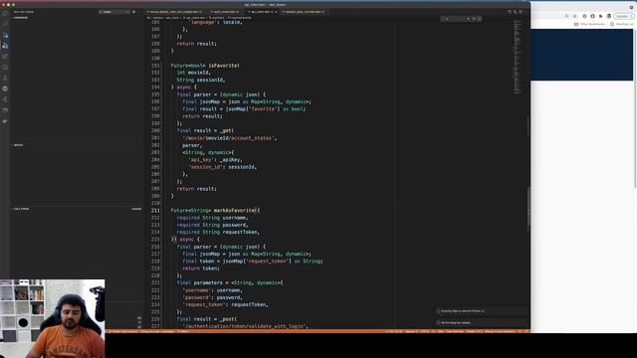Stop debugging with the red stop icon
The width and height of the screenshot is (637, 358).
coord(480,19)
